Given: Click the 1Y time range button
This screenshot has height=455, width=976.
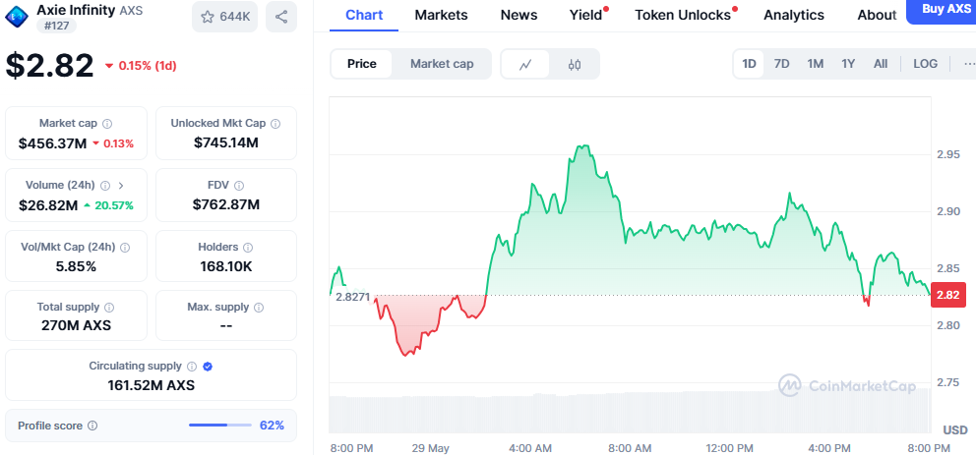Looking at the screenshot, I should 848,64.
